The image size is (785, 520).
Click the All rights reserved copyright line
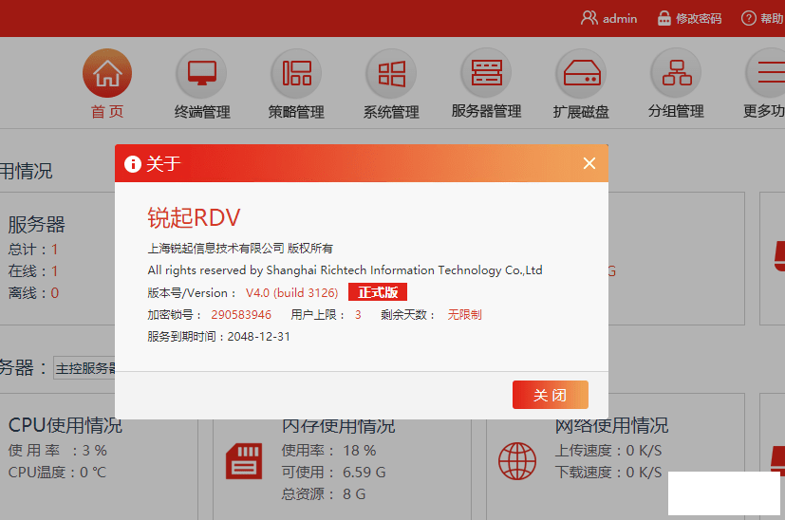[x=345, y=270]
